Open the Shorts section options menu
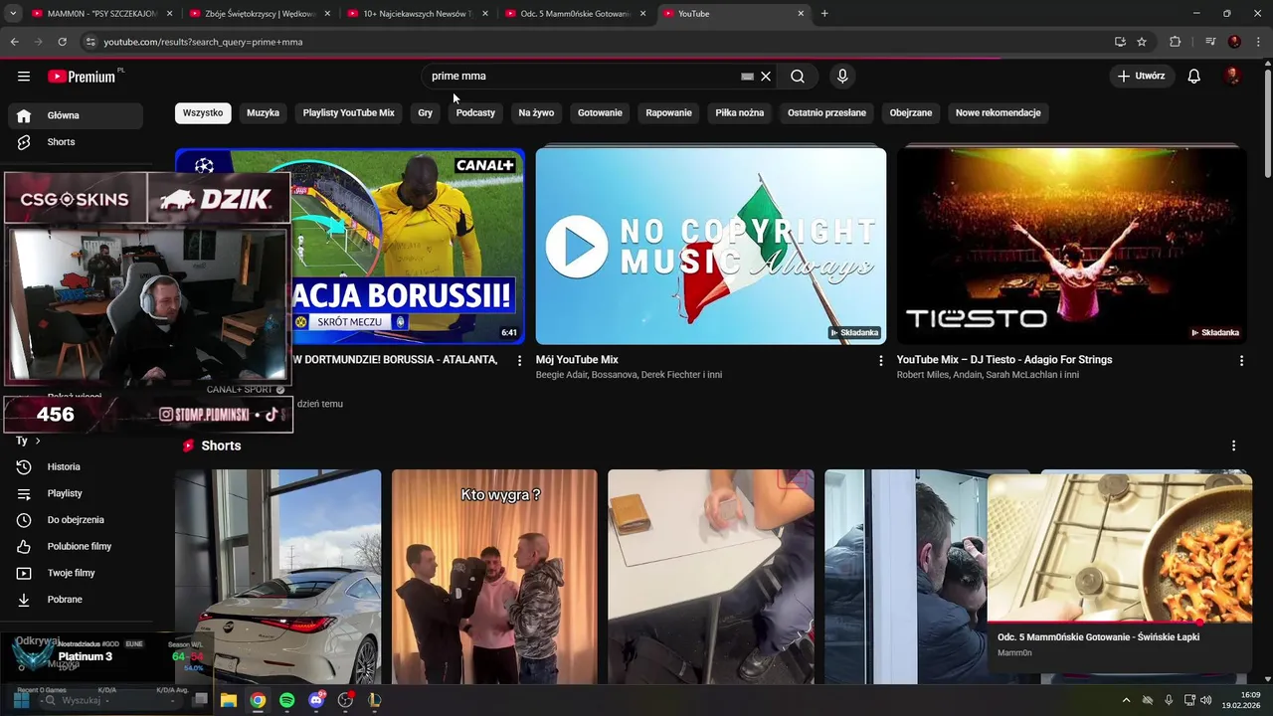 [x=1233, y=447]
